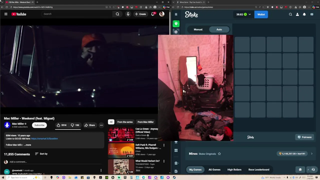The image size is (320, 180).
Task: Open the YouTube account avatar menu
Action: tap(162, 14)
